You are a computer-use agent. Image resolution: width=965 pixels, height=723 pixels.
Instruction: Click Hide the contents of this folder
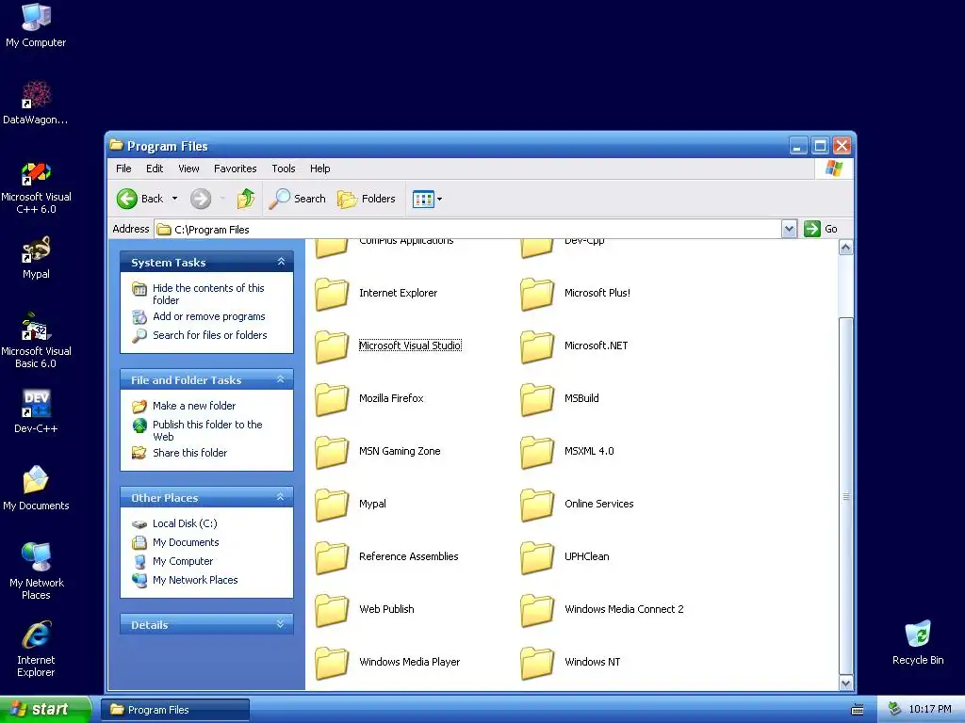click(x=208, y=294)
